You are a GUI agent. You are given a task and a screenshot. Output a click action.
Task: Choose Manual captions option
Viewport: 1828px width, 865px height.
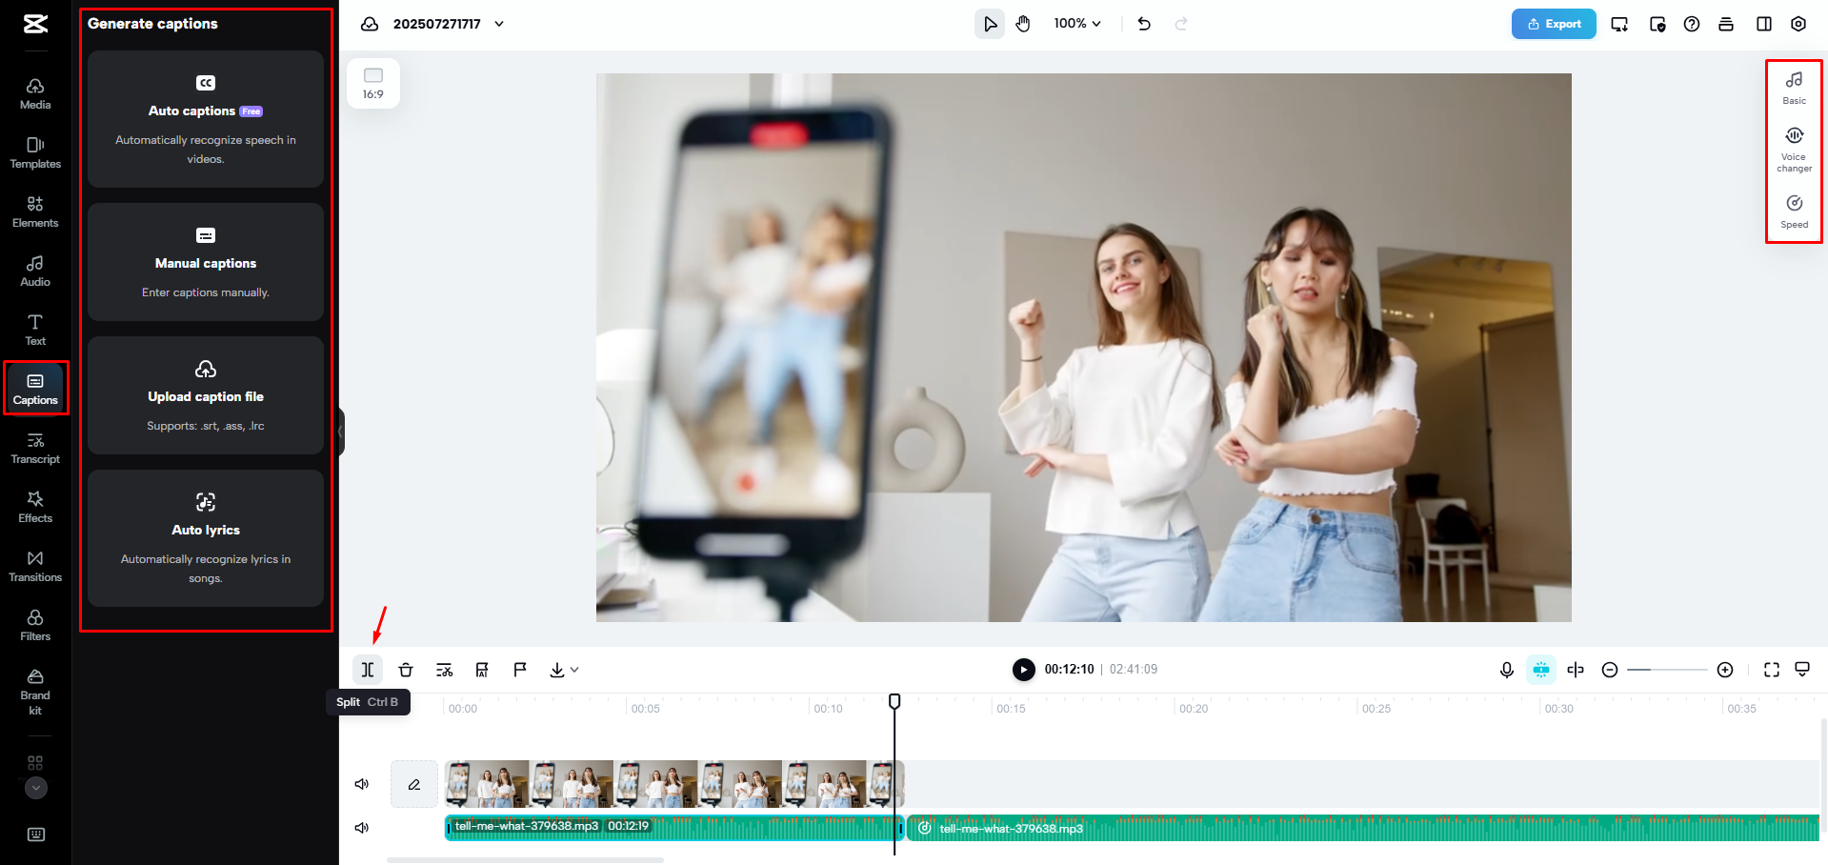[206, 262]
